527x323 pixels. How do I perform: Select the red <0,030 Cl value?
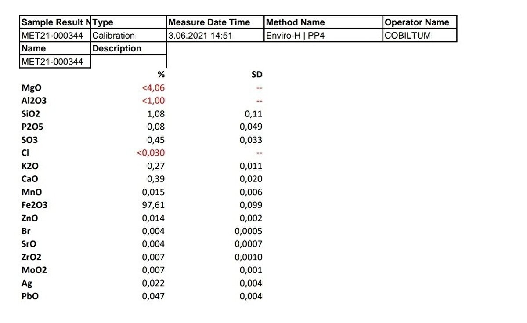(x=151, y=153)
